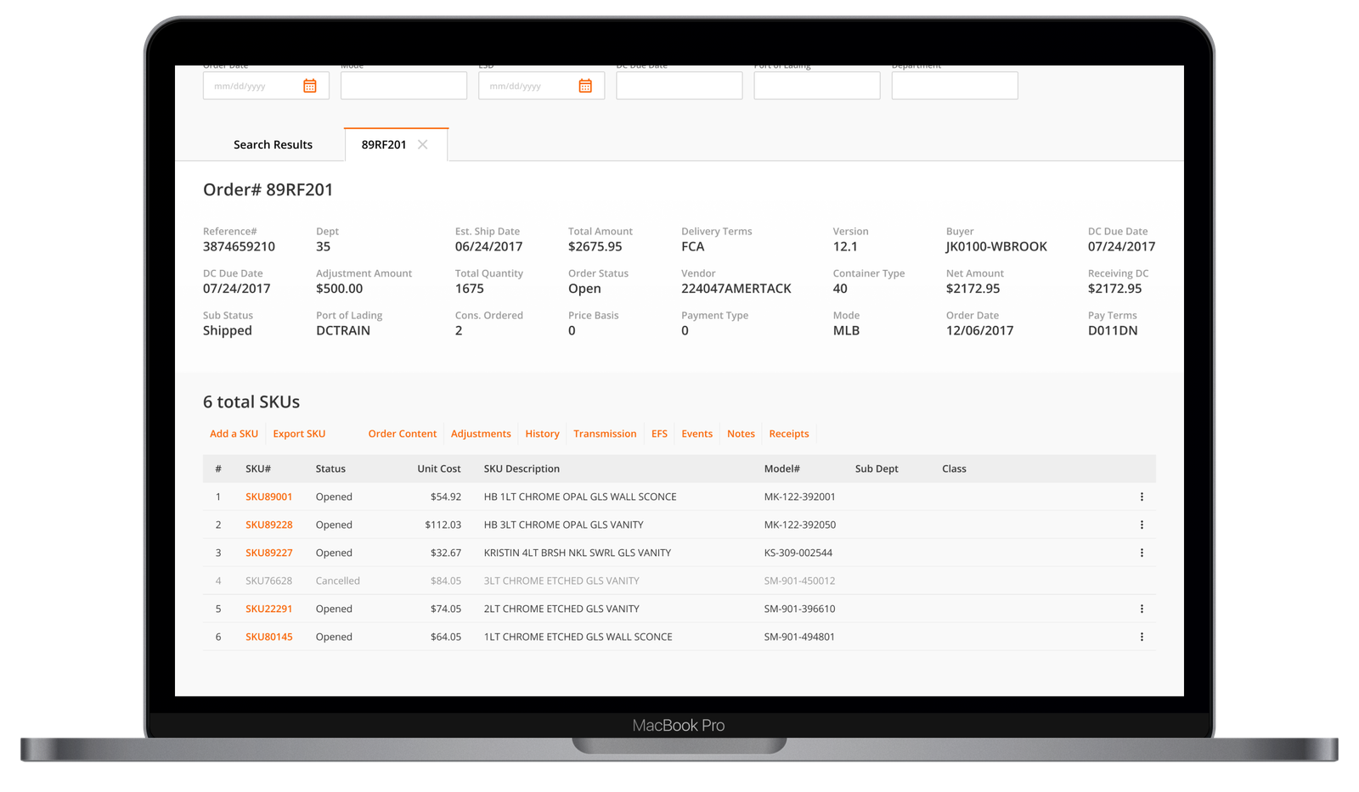This screenshot has height=792, width=1359.
Task: Sort by Unit Cost column header
Action: coord(439,469)
